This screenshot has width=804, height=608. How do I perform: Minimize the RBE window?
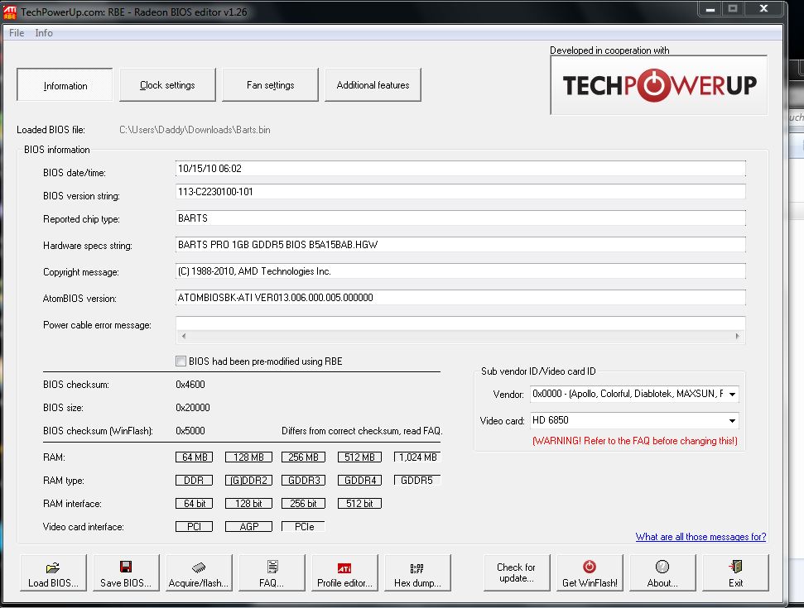(710, 9)
